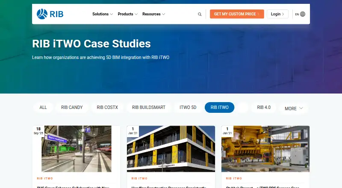Image resolution: width=342 pixels, height=188 pixels.
Task: Open the search magnifier icon
Action: 200,14
